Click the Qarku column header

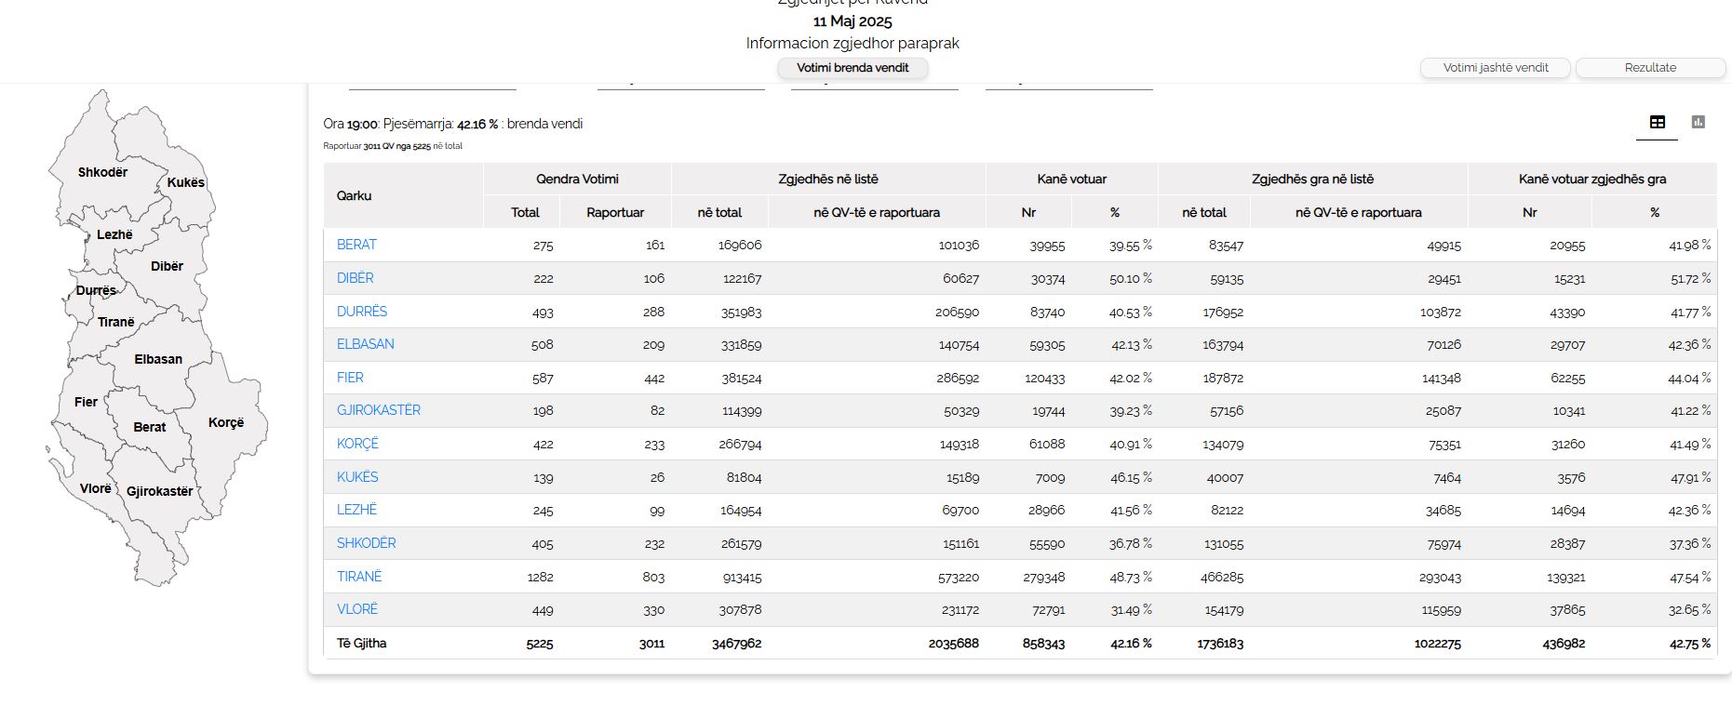coord(355,195)
